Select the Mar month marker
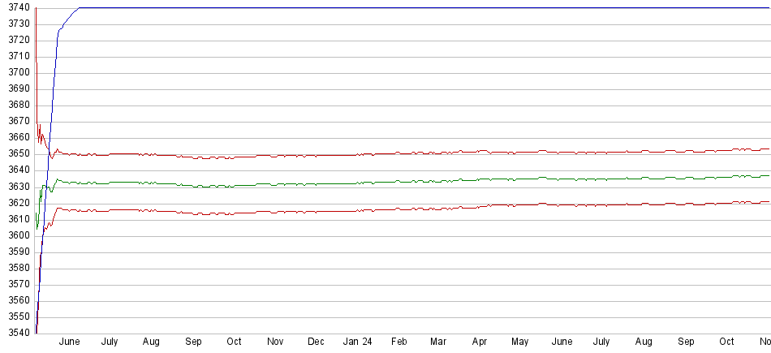771x353 pixels. tap(438, 342)
